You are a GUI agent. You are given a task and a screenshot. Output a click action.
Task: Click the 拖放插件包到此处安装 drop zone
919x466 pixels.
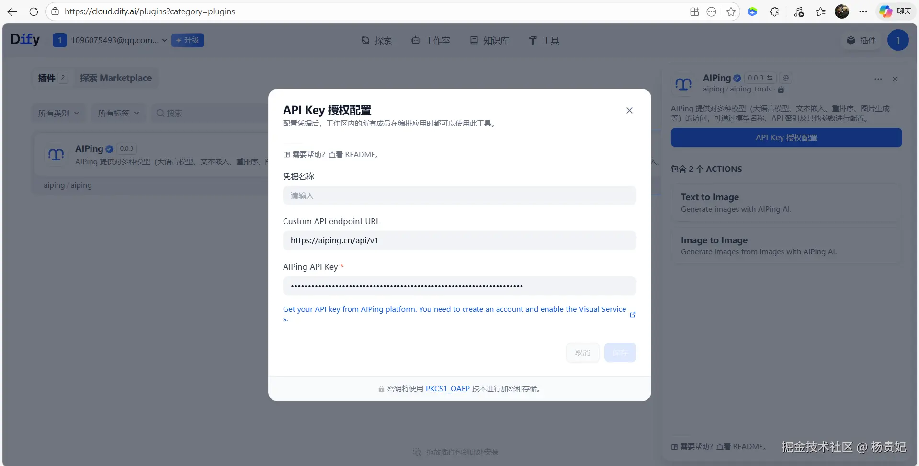click(x=456, y=452)
